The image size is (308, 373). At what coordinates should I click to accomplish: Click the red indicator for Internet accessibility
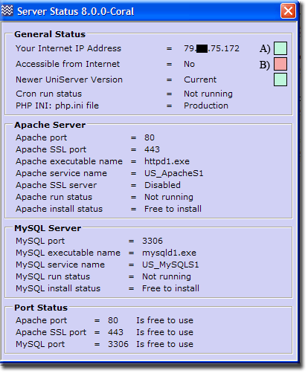(280, 64)
